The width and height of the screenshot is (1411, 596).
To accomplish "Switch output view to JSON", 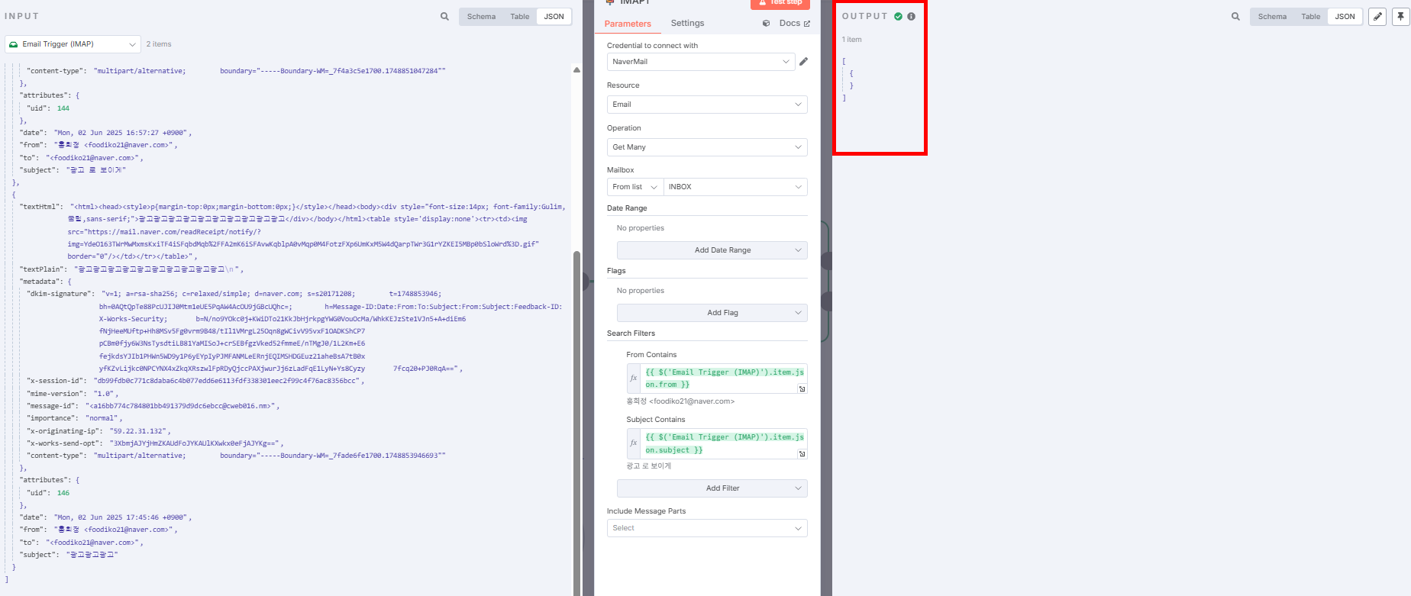I will (x=1345, y=16).
